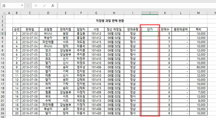Click inside the formula bar input area
This screenshot has width=216, height=118.
137,5
